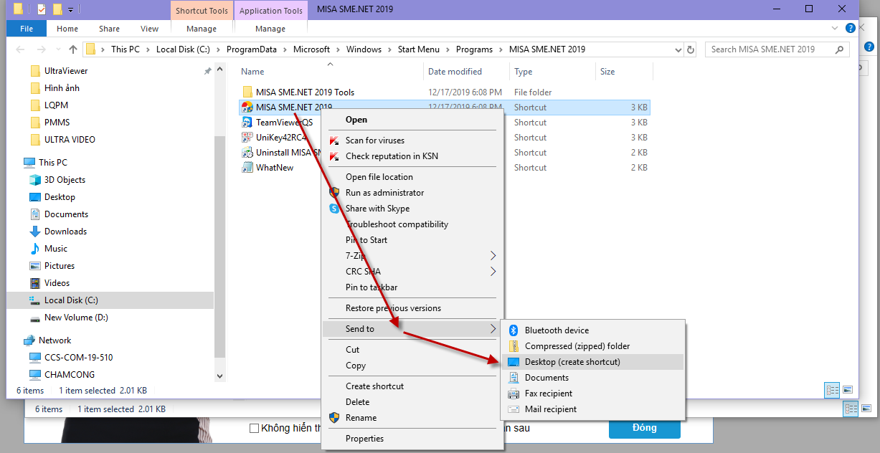Click the 3D Objects icon in navigation pane

pyautogui.click(x=35, y=180)
